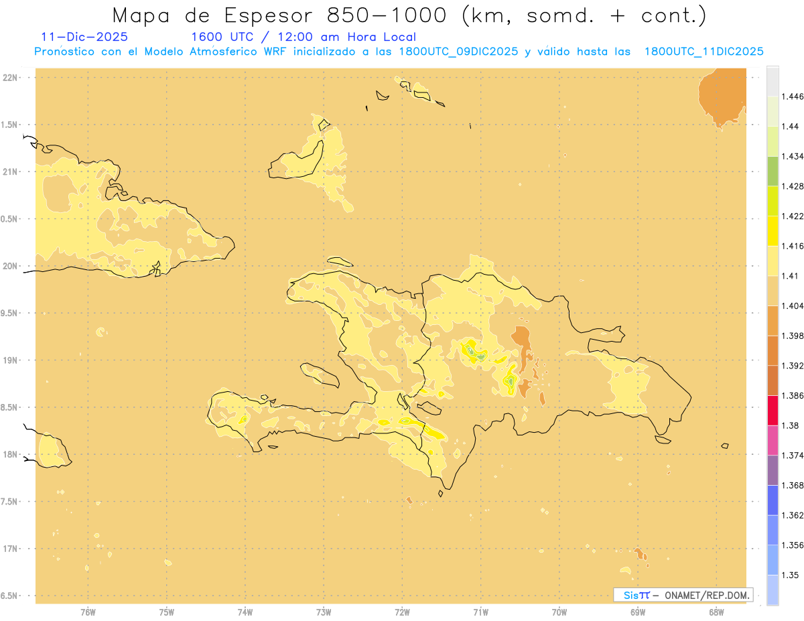The width and height of the screenshot is (804, 621).
Task: Select colorbar value 1.422
Action: pyautogui.click(x=793, y=216)
